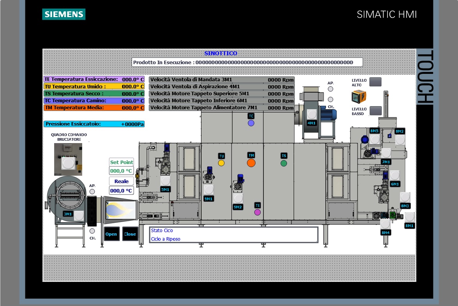The image size is (458, 306).
Task: Click the Livello Alto level indicator box
Action: point(375,82)
